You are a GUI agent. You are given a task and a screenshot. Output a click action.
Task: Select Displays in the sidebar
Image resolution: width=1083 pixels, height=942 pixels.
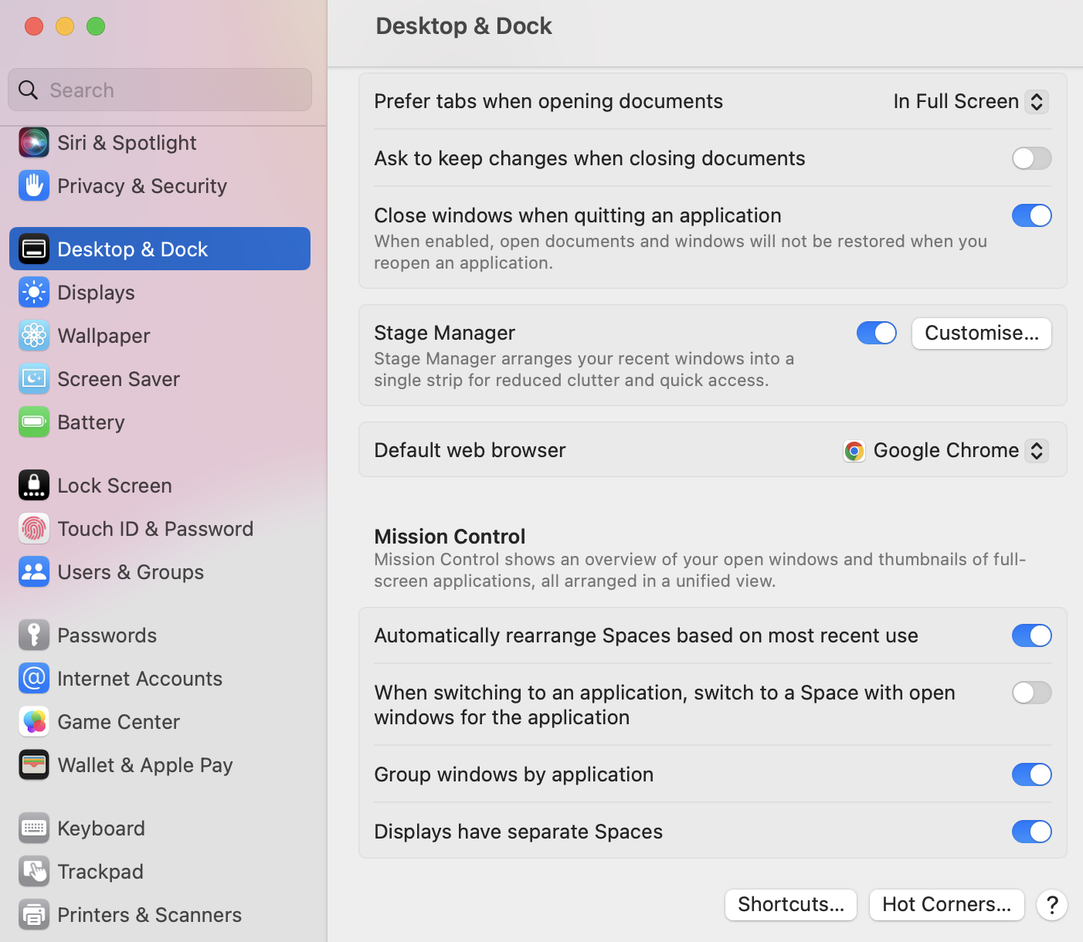pos(96,293)
